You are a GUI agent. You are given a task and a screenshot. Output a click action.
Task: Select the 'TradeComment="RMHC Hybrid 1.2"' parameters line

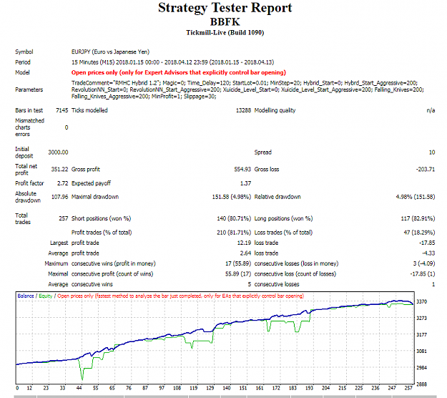coord(245,83)
